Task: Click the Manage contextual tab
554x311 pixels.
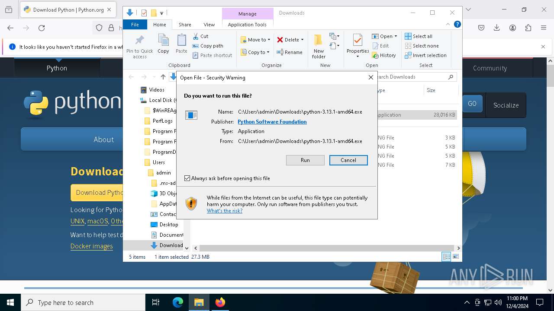Action: coord(248,14)
